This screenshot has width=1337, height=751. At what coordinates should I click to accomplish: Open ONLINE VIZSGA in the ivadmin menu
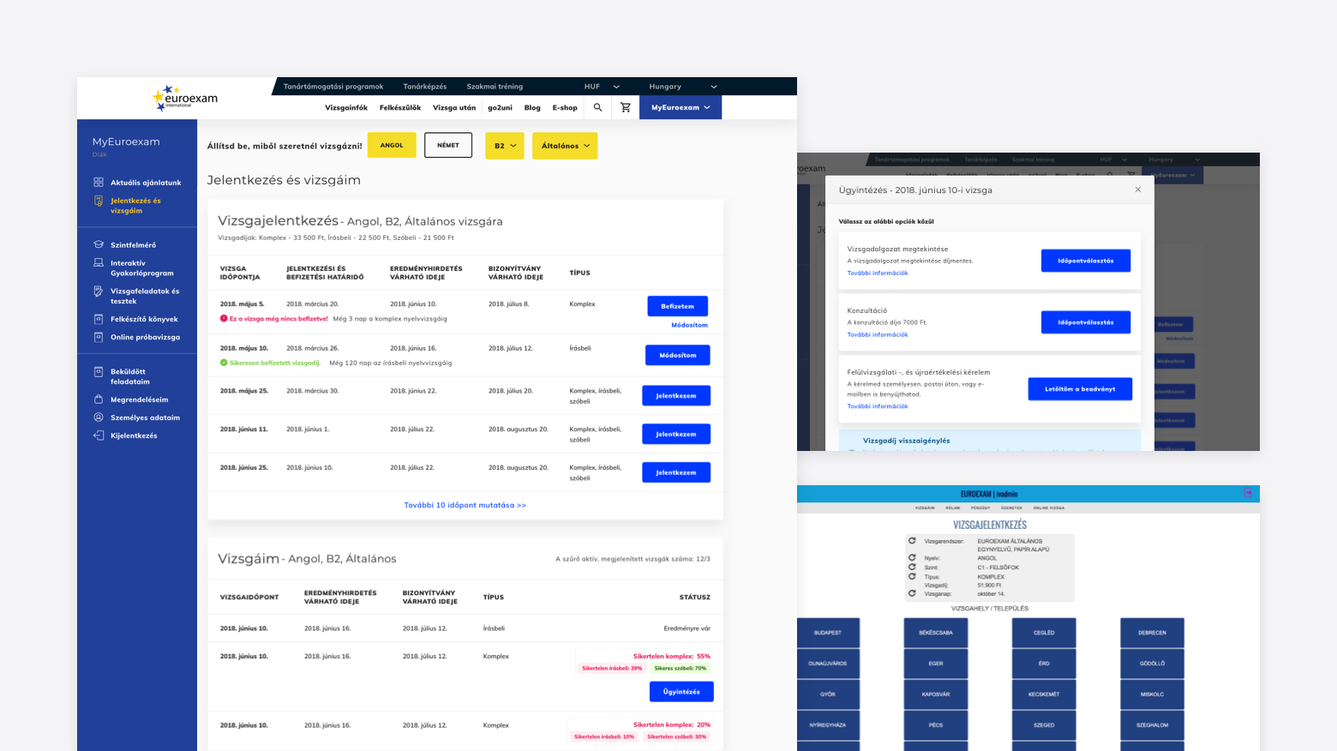click(x=1048, y=508)
